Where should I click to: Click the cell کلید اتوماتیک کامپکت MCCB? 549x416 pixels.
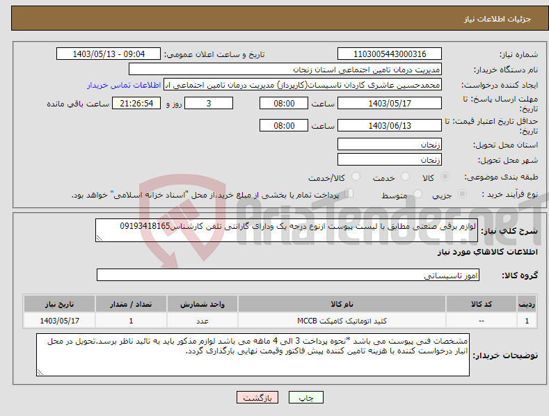click(x=342, y=321)
